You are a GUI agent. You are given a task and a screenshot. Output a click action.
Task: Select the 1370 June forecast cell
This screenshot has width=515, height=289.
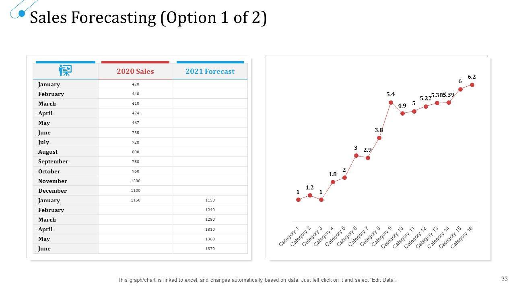(x=210, y=249)
